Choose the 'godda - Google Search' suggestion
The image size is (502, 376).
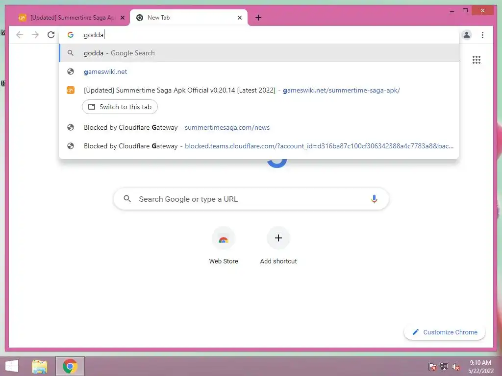click(x=259, y=53)
